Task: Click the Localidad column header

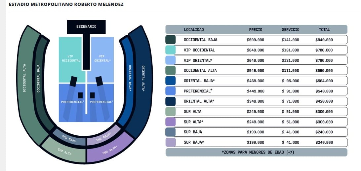Action: pos(194,30)
